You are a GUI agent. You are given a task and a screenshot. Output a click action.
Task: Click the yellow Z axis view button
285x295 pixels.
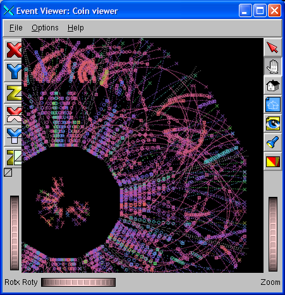13,93
